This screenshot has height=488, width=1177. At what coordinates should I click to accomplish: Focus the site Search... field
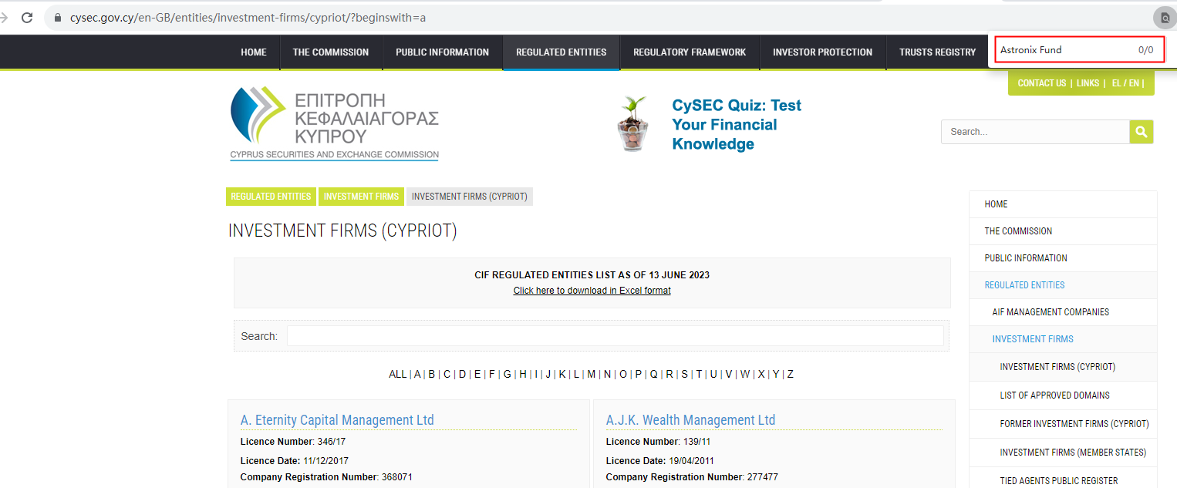tap(1035, 132)
